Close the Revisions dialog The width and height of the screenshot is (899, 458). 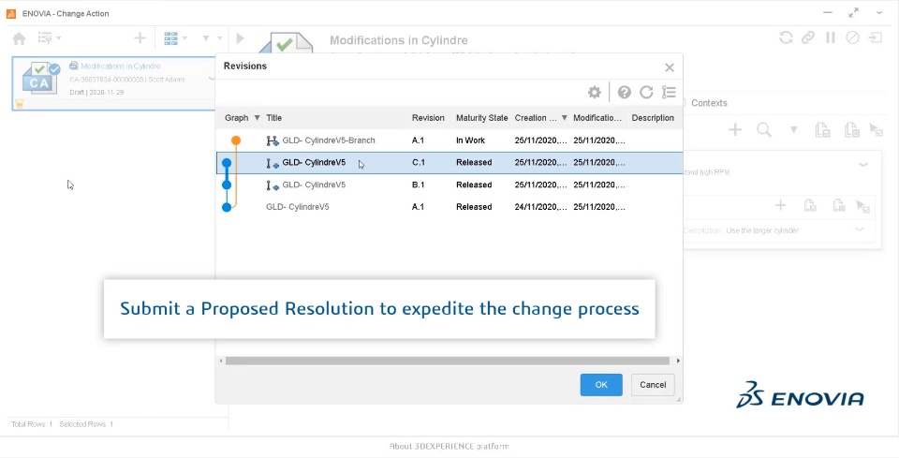click(x=669, y=67)
